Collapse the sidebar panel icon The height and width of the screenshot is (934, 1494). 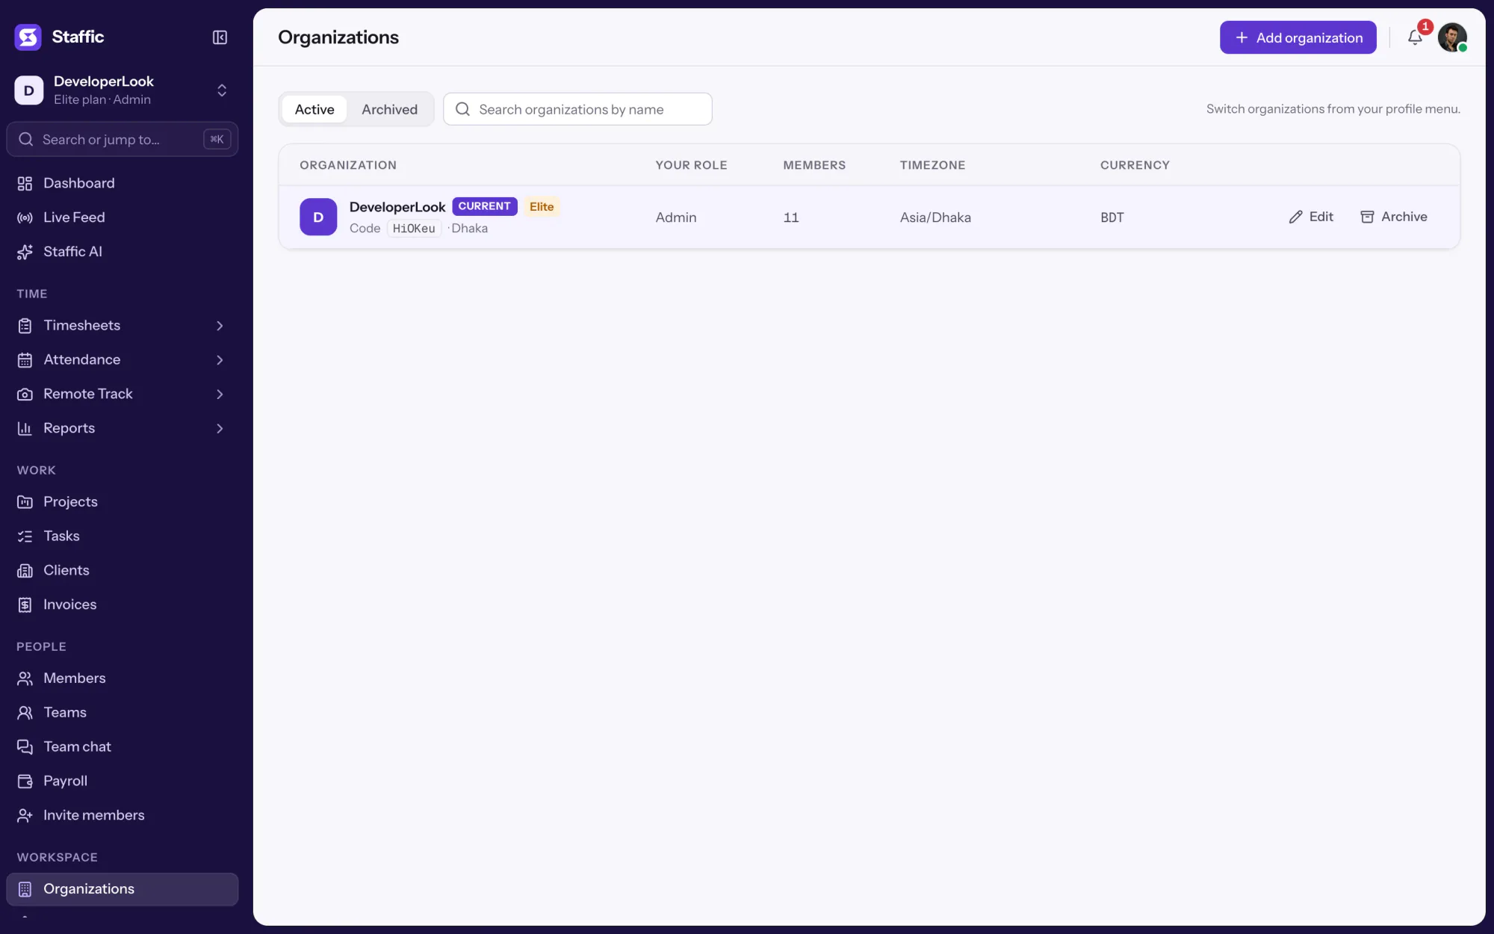pyautogui.click(x=220, y=37)
